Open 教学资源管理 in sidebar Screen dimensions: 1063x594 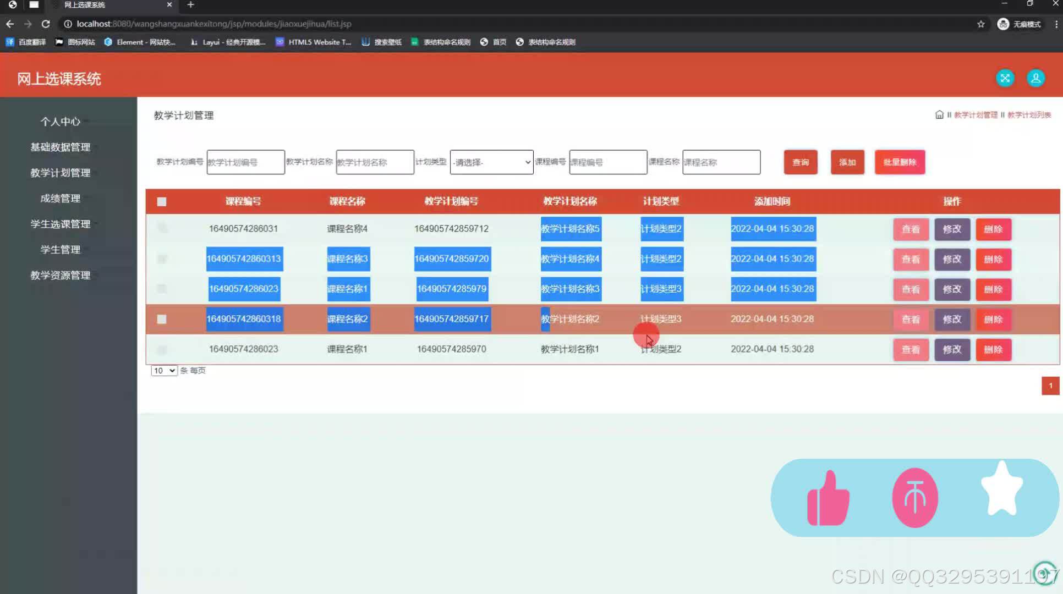tap(61, 275)
